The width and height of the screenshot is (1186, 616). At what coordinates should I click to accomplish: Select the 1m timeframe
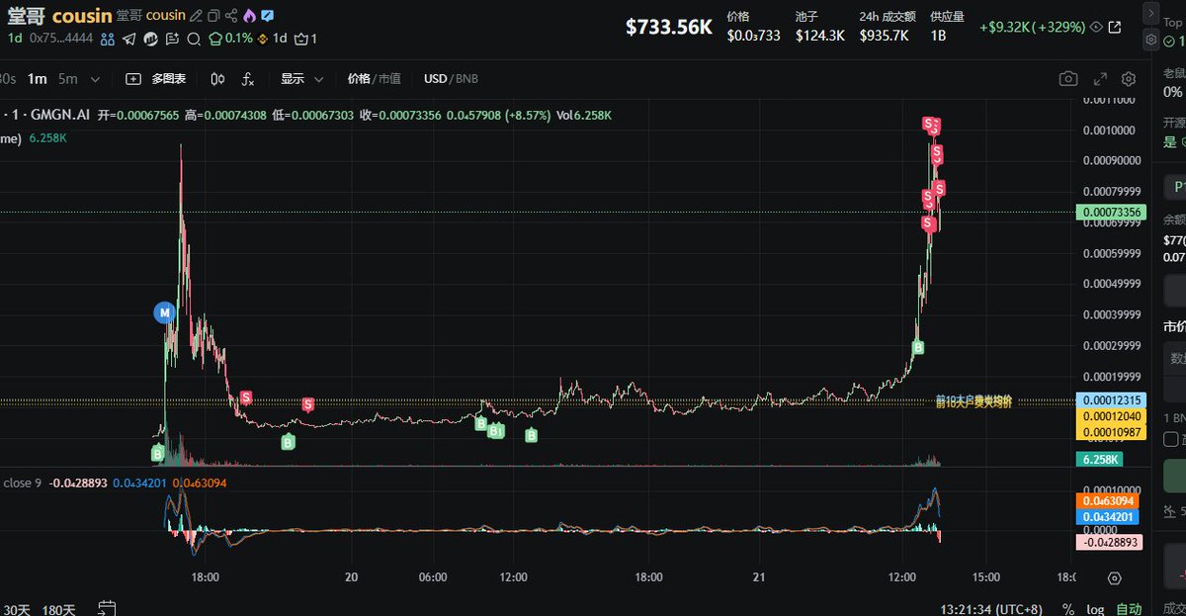click(x=38, y=78)
